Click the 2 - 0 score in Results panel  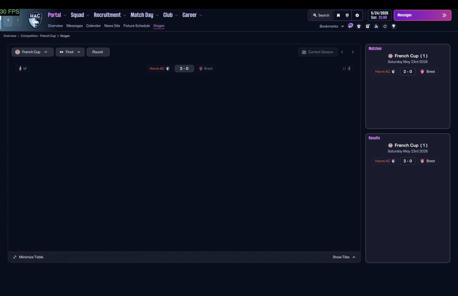408,161
